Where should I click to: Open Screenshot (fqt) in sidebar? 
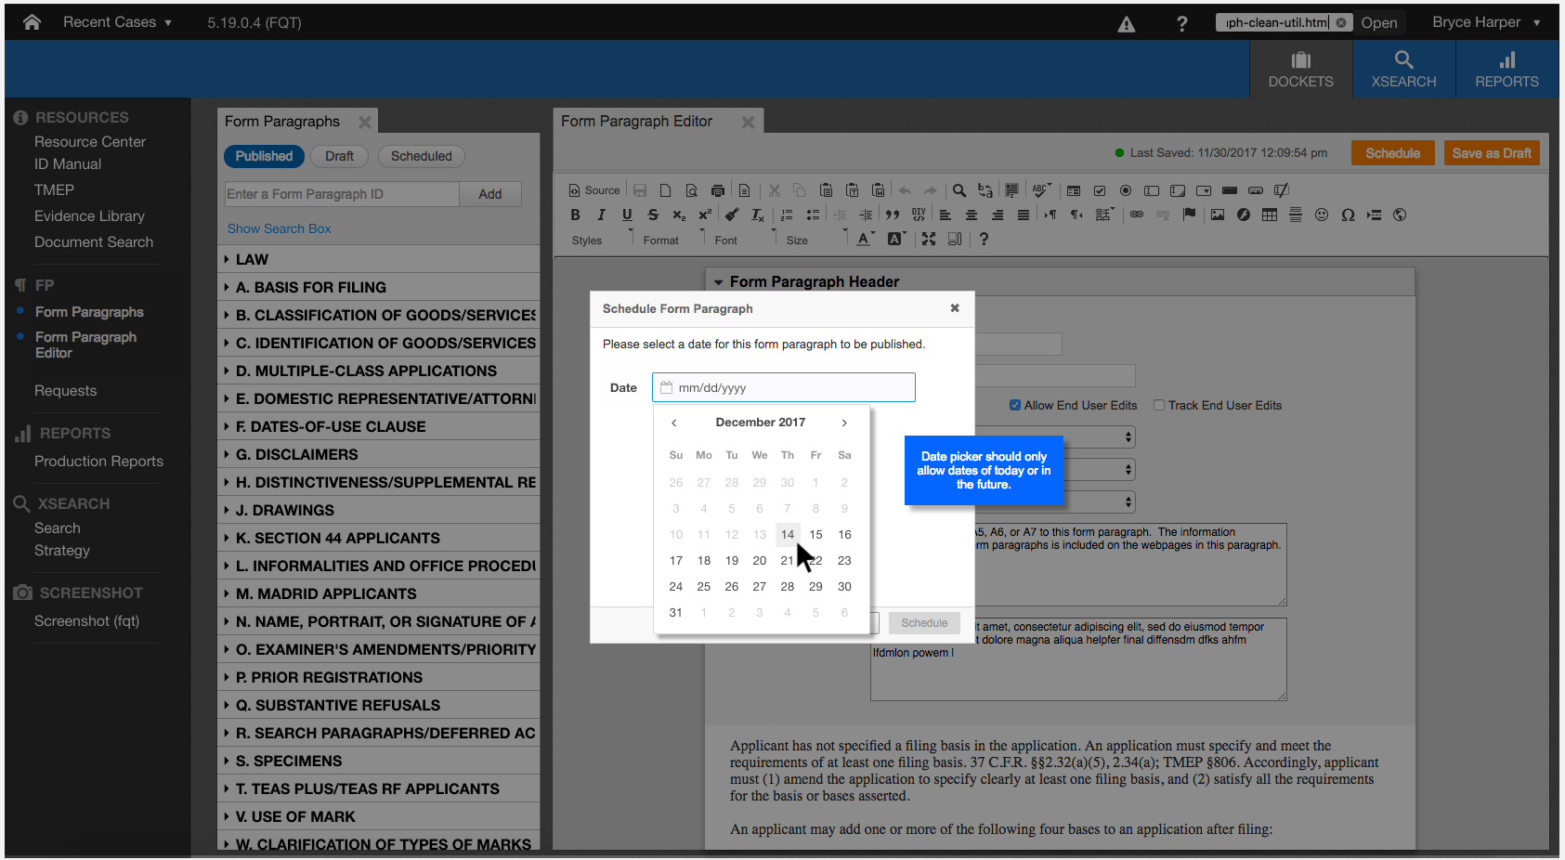pyautogui.click(x=86, y=620)
